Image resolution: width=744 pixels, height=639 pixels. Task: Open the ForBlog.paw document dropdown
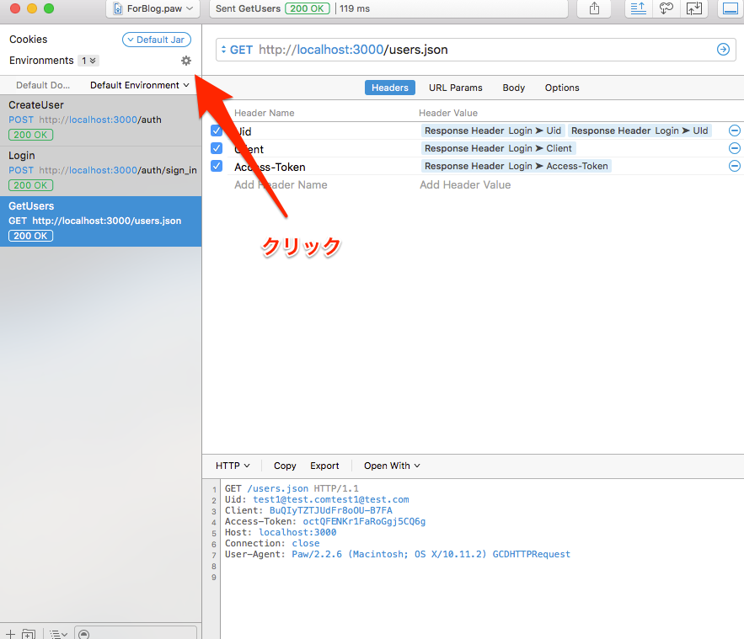pyautogui.click(x=153, y=8)
